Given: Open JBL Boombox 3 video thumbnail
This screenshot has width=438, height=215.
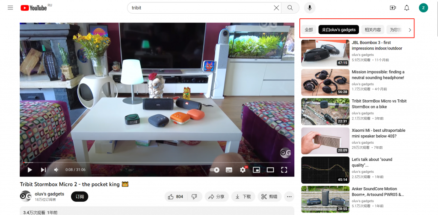Looking at the screenshot, I should click(x=326, y=53).
